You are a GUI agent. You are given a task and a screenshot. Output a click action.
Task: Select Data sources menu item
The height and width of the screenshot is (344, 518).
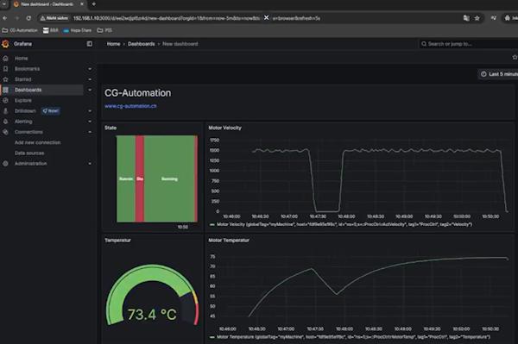29,153
